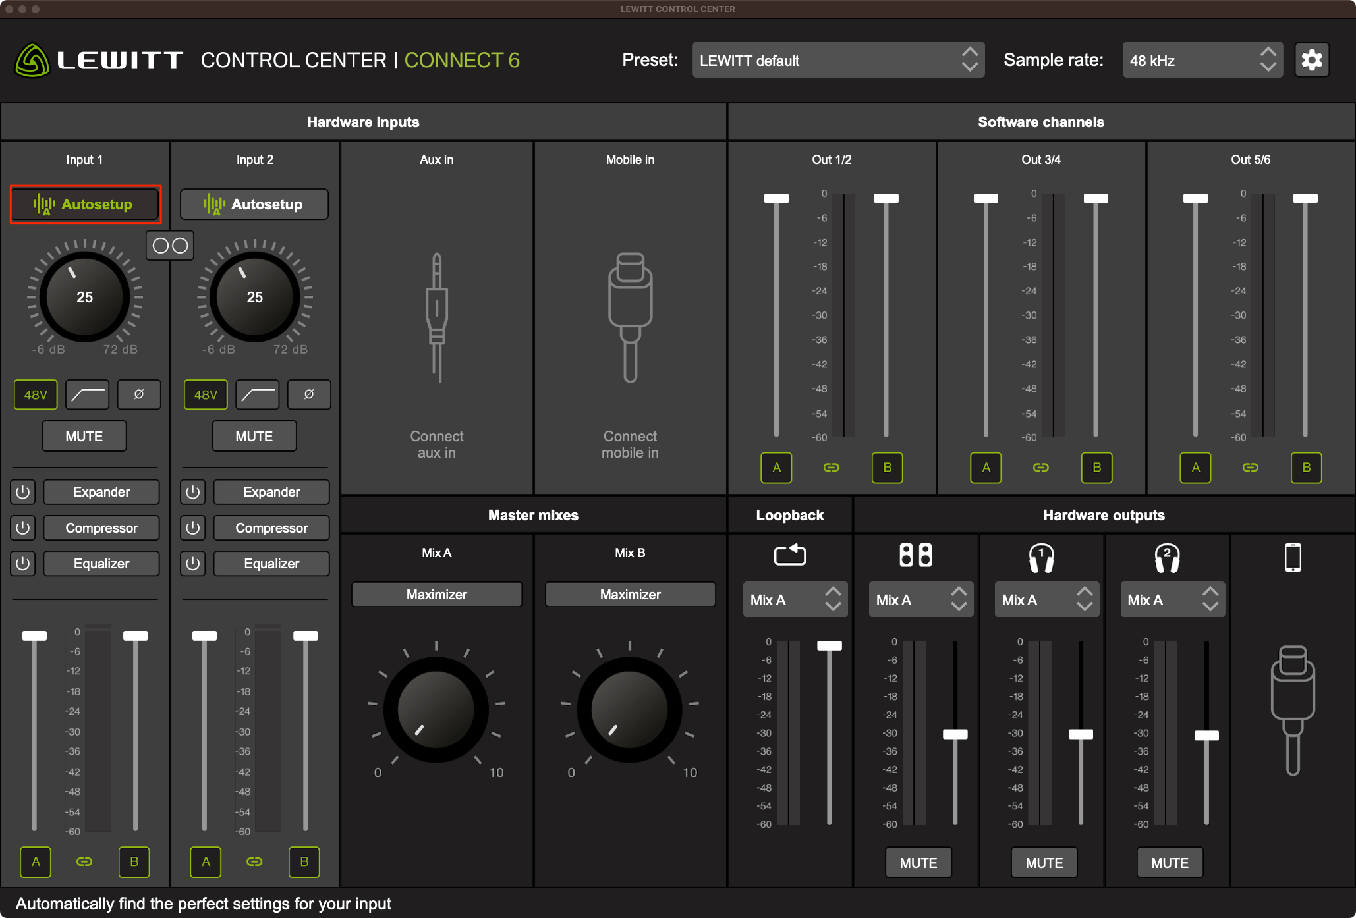Screen dimensions: 1356x918
Task: Open the Mix A Maximizer
Action: click(x=436, y=594)
